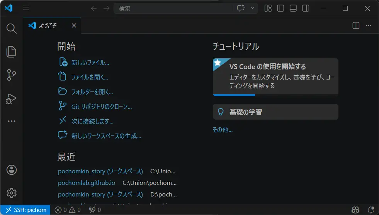Click ファイルを開く... link
Image resolution: width=379 pixels, height=215 pixels.
[x=90, y=77]
